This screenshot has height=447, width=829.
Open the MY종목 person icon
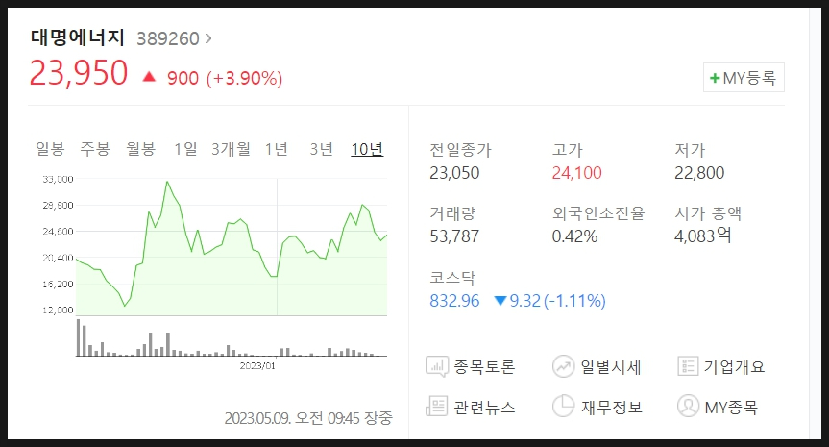point(688,406)
